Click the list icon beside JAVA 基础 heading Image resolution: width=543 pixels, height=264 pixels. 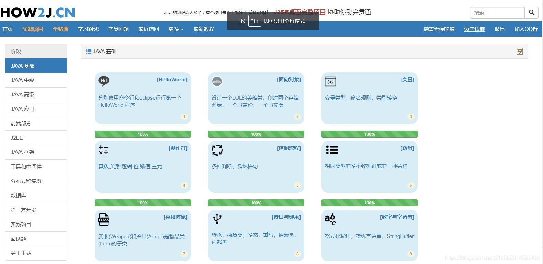click(x=89, y=51)
